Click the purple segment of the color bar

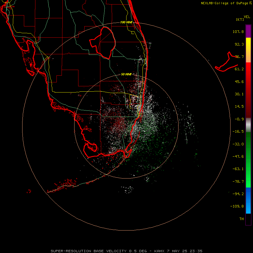click(x=248, y=31)
